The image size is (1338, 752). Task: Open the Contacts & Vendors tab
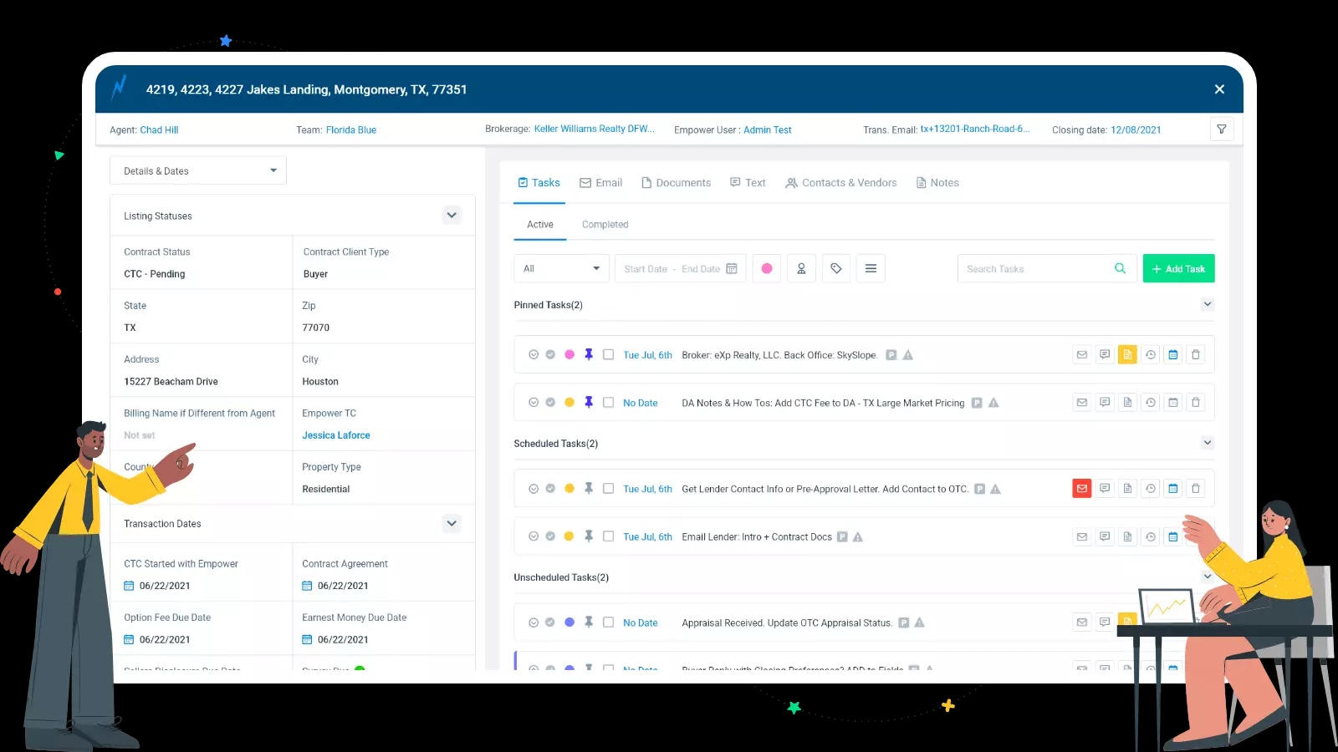841,182
